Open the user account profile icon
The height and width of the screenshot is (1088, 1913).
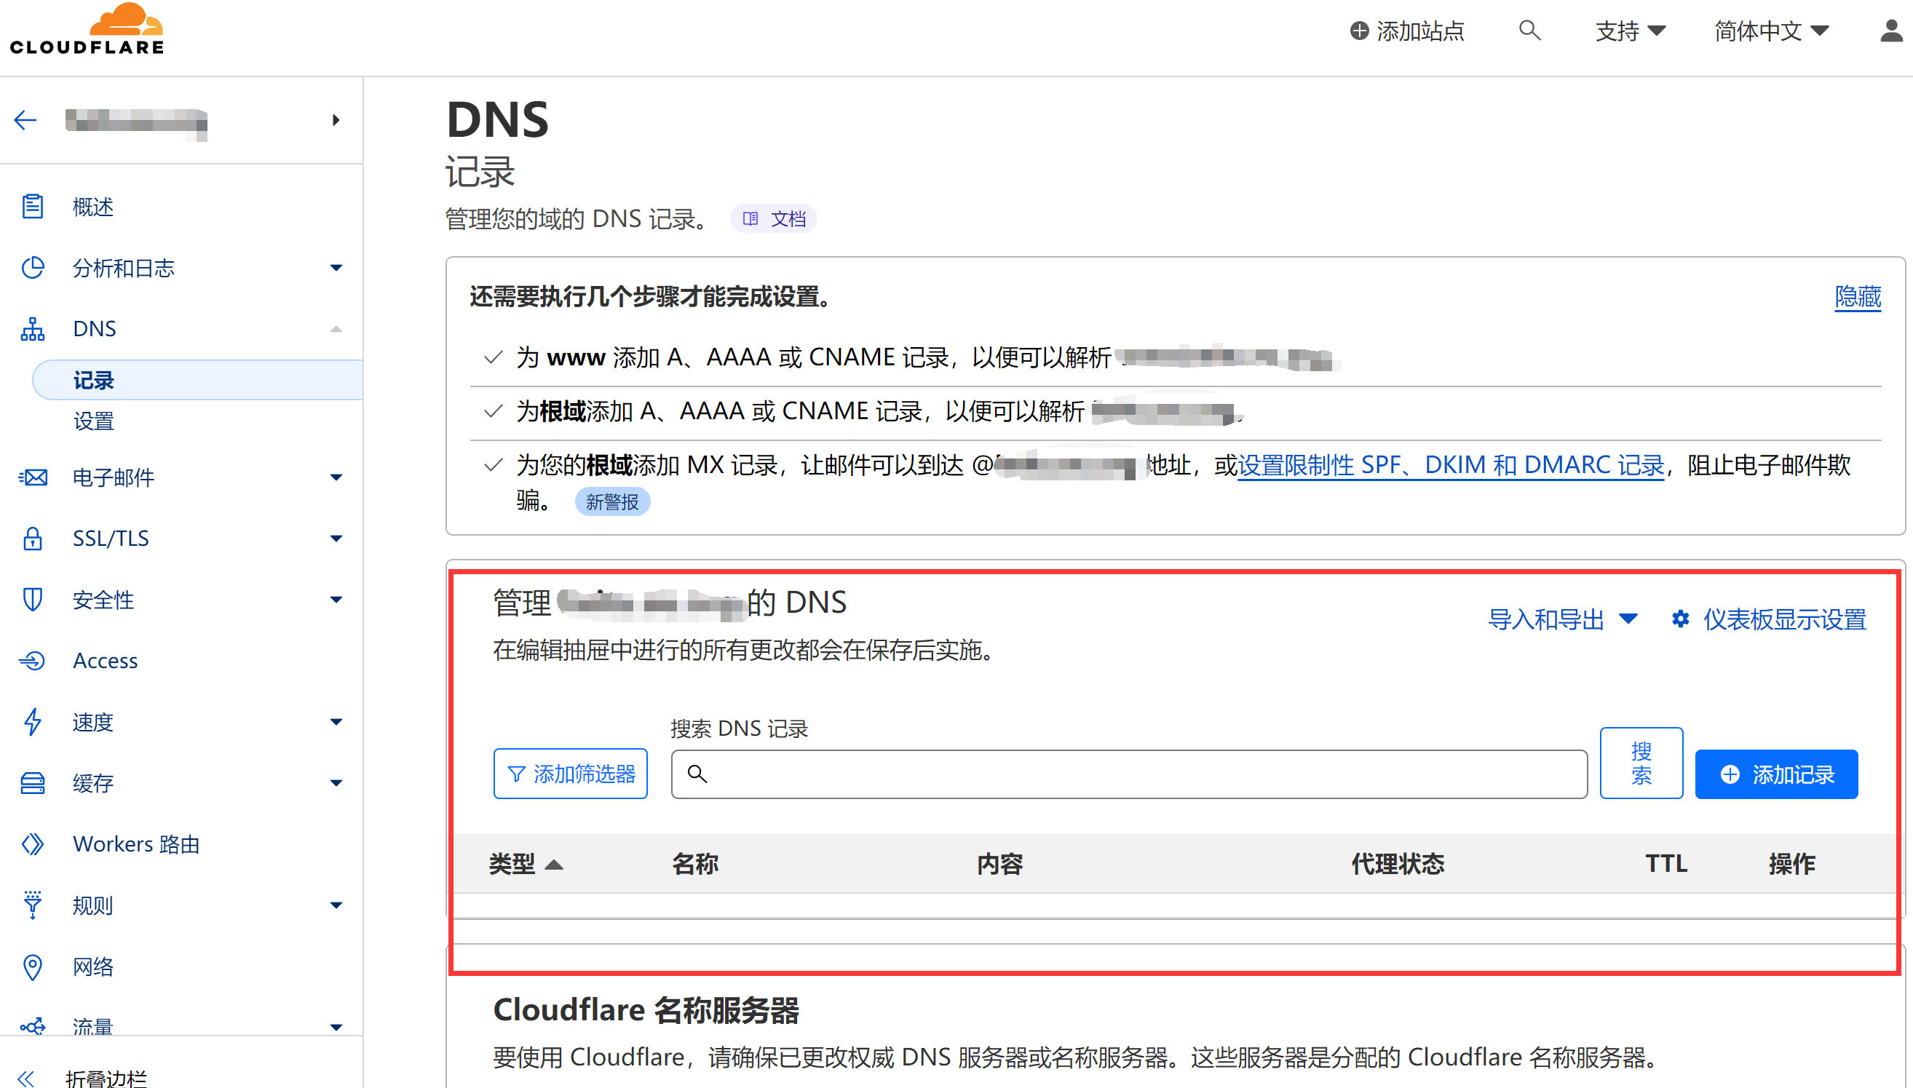[1891, 31]
